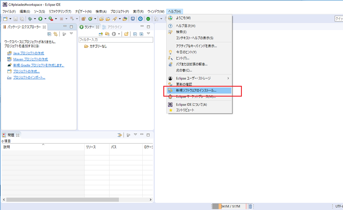Click the green Run button in main toolbar

(x=40, y=19)
